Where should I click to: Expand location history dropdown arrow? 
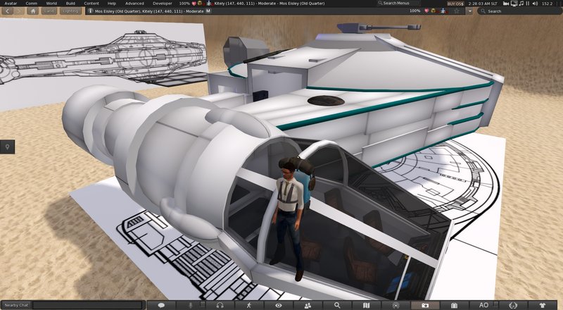469,11
